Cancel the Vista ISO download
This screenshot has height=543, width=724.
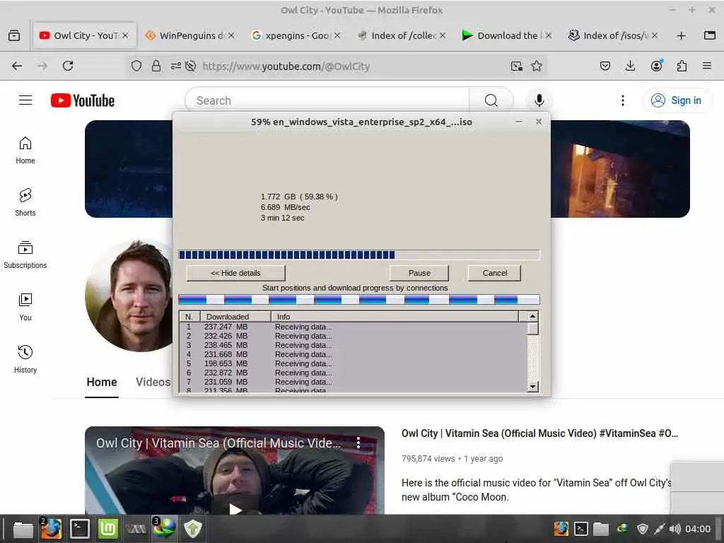coord(494,273)
